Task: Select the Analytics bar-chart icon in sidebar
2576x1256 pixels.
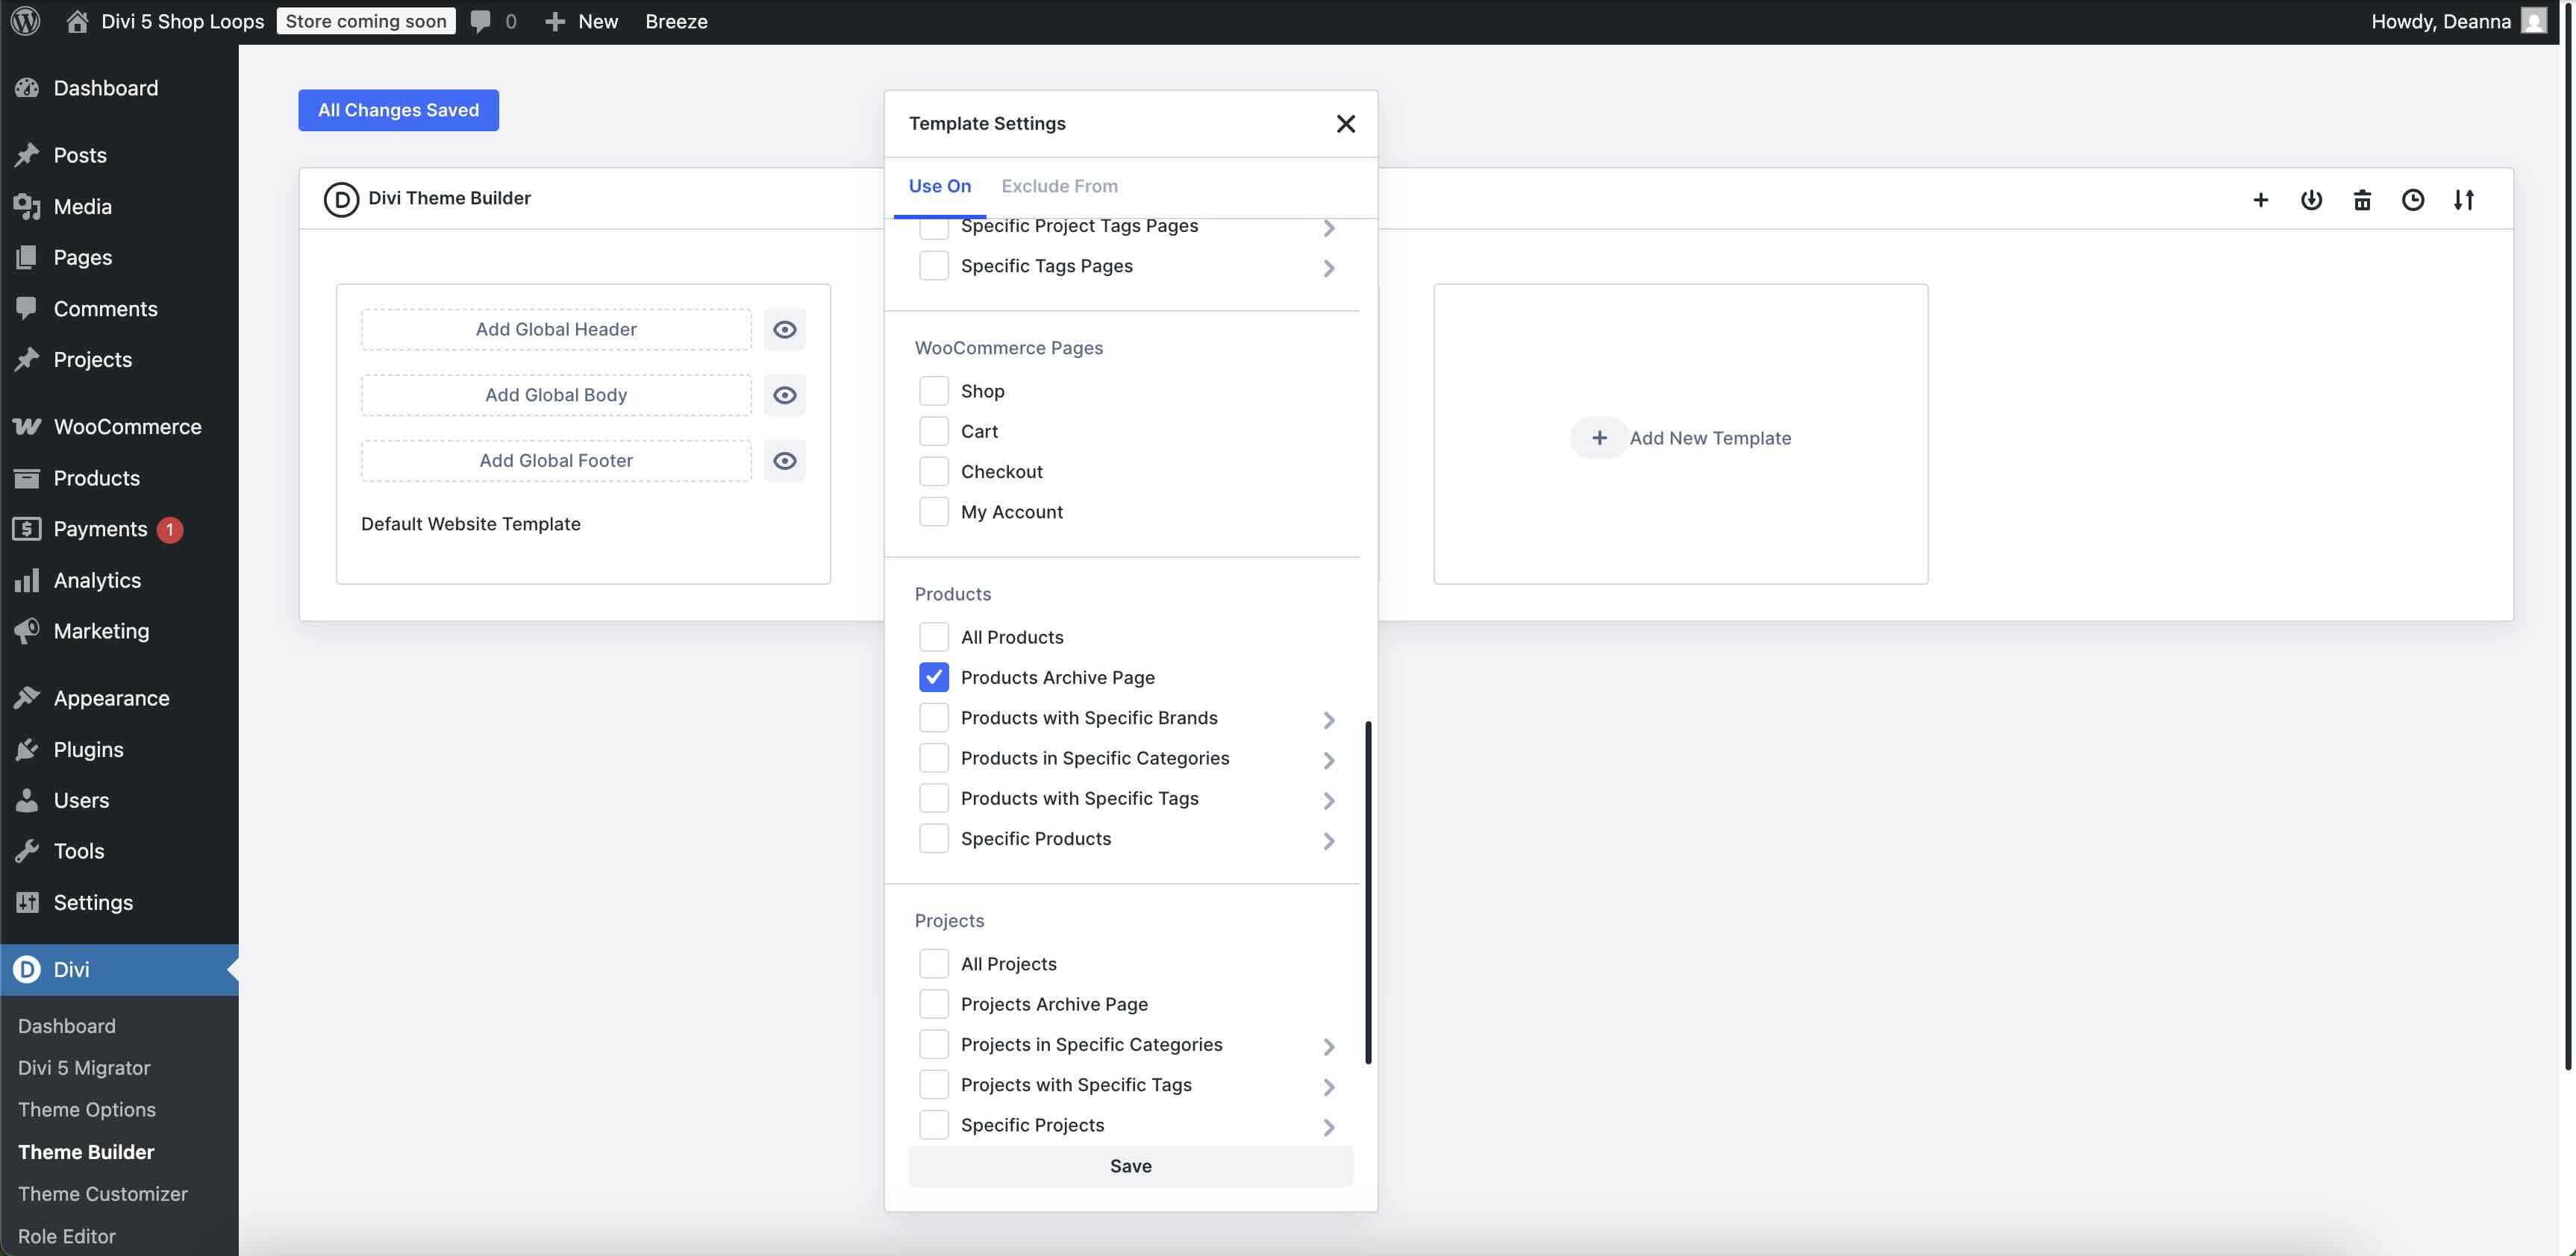Action: click(x=27, y=580)
